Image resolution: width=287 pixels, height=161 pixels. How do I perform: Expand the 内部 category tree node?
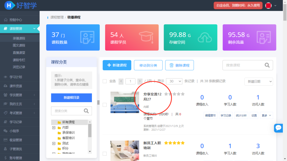point(54,128)
